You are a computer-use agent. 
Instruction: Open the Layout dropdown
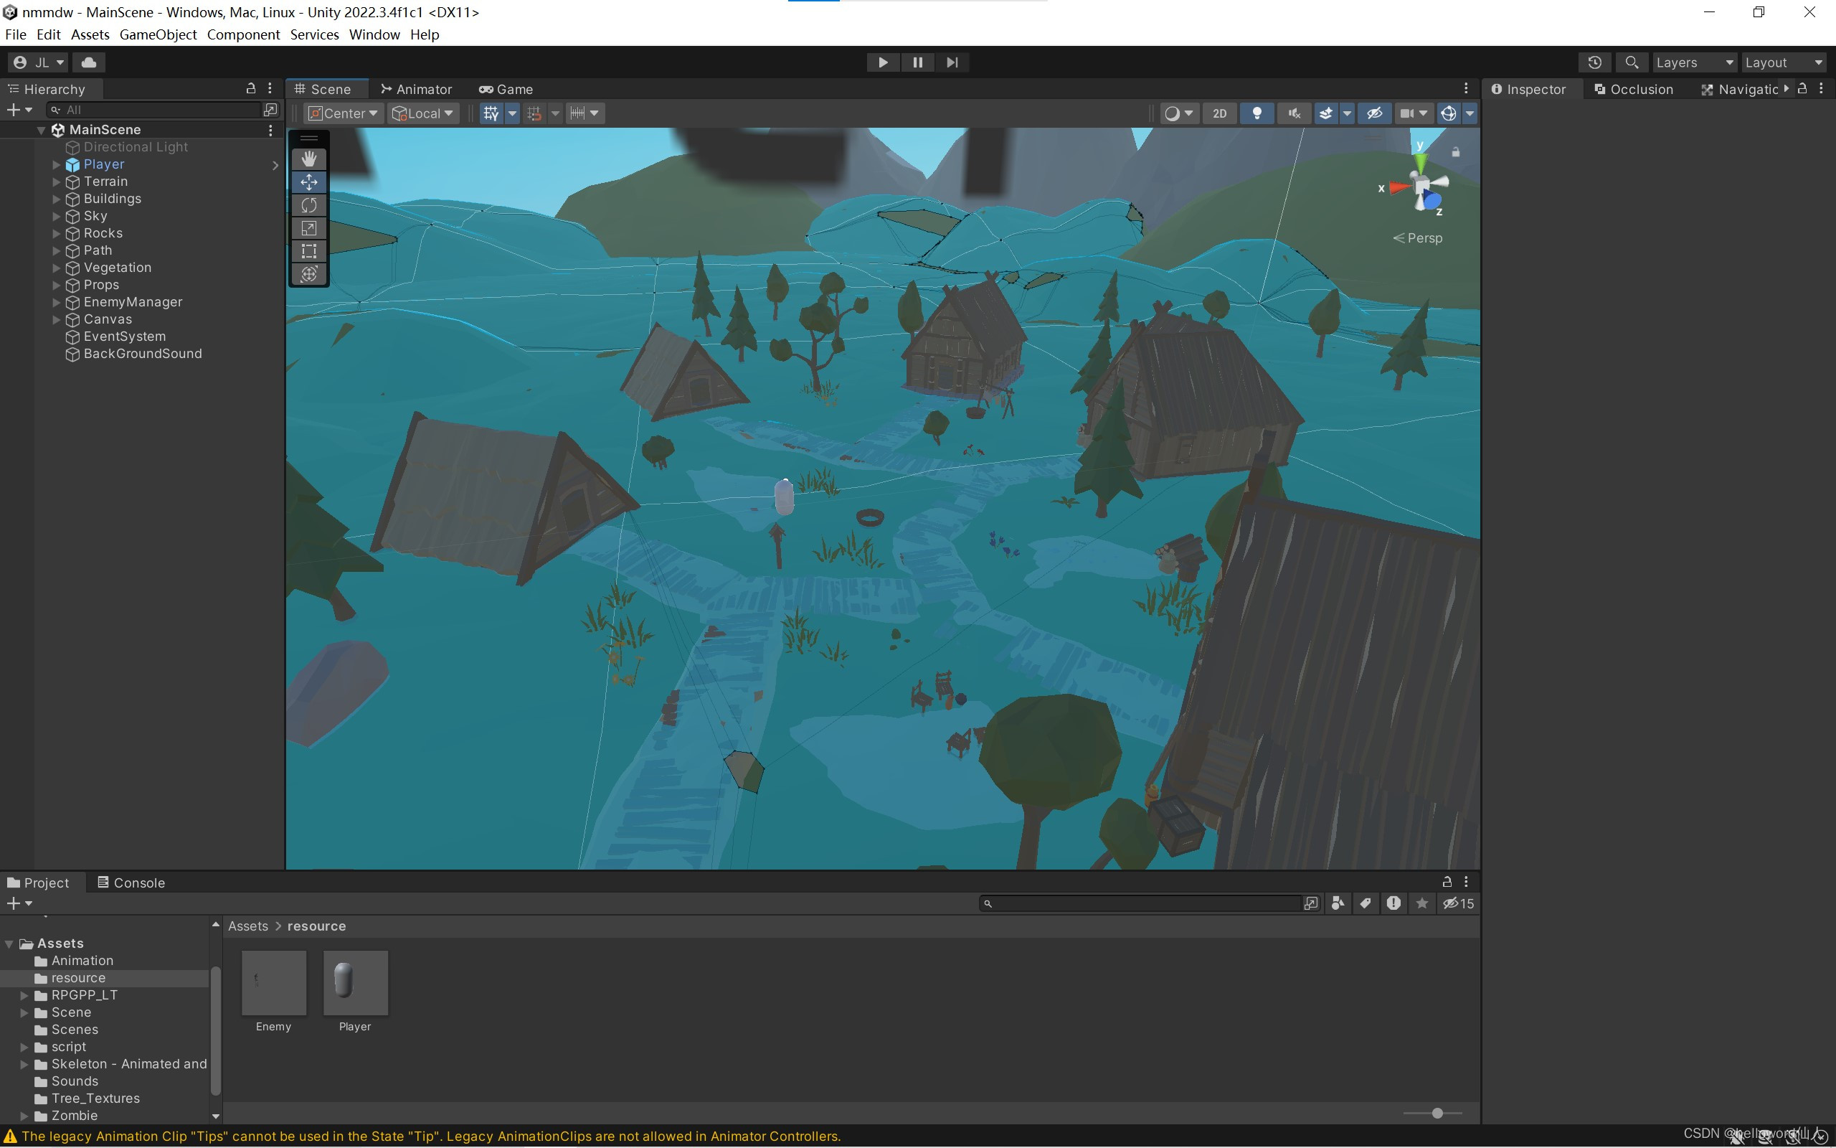[x=1784, y=62]
